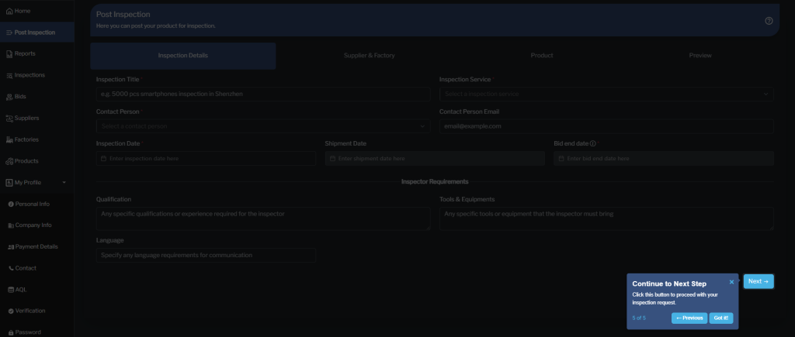Click the Bids sidebar icon
The width and height of the screenshot is (795, 337).
point(9,97)
